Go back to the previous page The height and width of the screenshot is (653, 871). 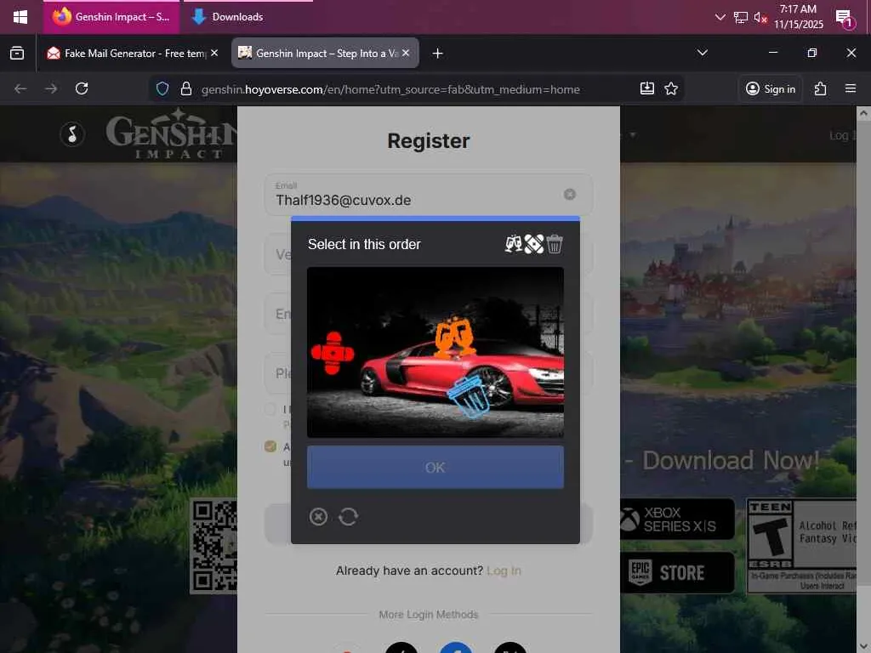(x=20, y=88)
